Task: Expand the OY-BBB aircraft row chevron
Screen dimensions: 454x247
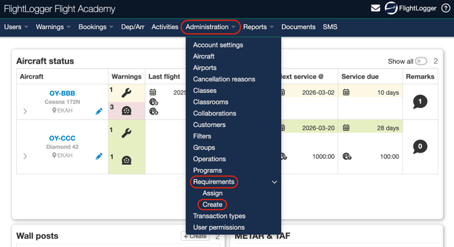Action: (25, 111)
